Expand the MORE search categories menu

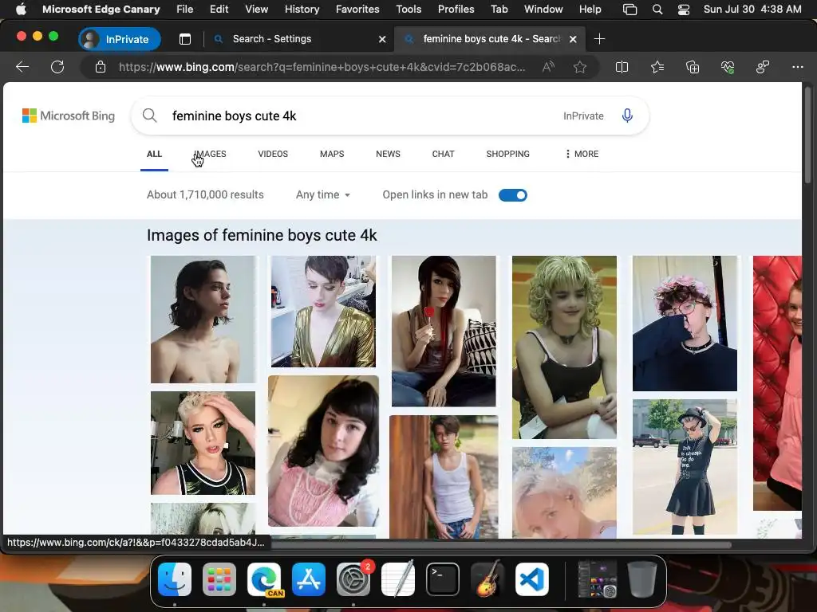tap(582, 154)
